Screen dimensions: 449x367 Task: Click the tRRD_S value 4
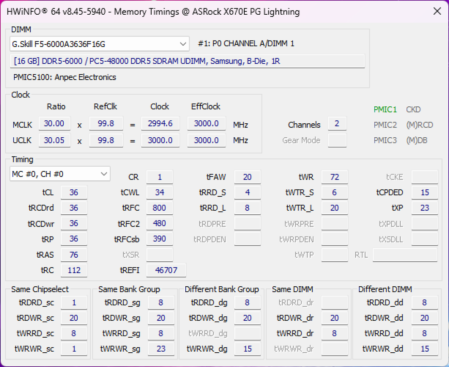pyautogui.click(x=247, y=192)
